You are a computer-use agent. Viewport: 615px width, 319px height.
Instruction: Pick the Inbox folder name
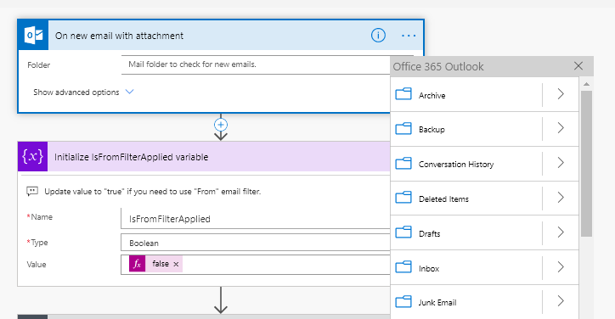point(429,269)
